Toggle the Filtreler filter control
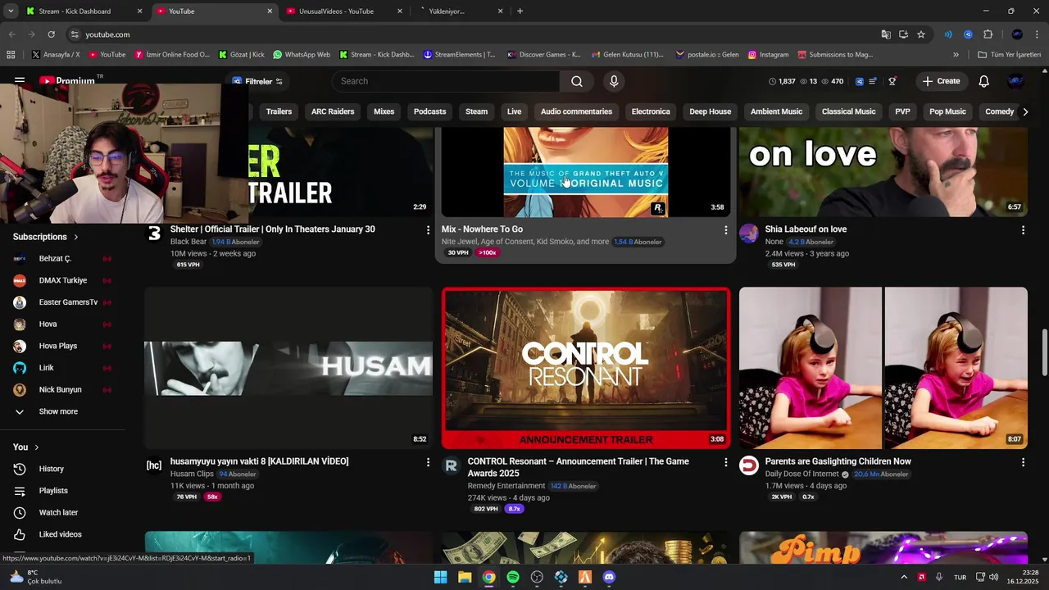The height and width of the screenshot is (590, 1049). [x=257, y=81]
